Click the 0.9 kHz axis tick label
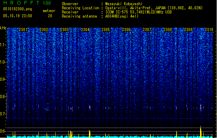The height and width of the screenshot is (138, 217). point(3,79)
